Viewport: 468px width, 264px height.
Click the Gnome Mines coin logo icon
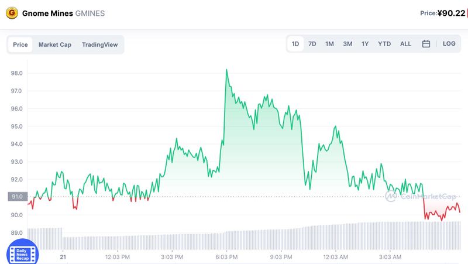[11, 12]
